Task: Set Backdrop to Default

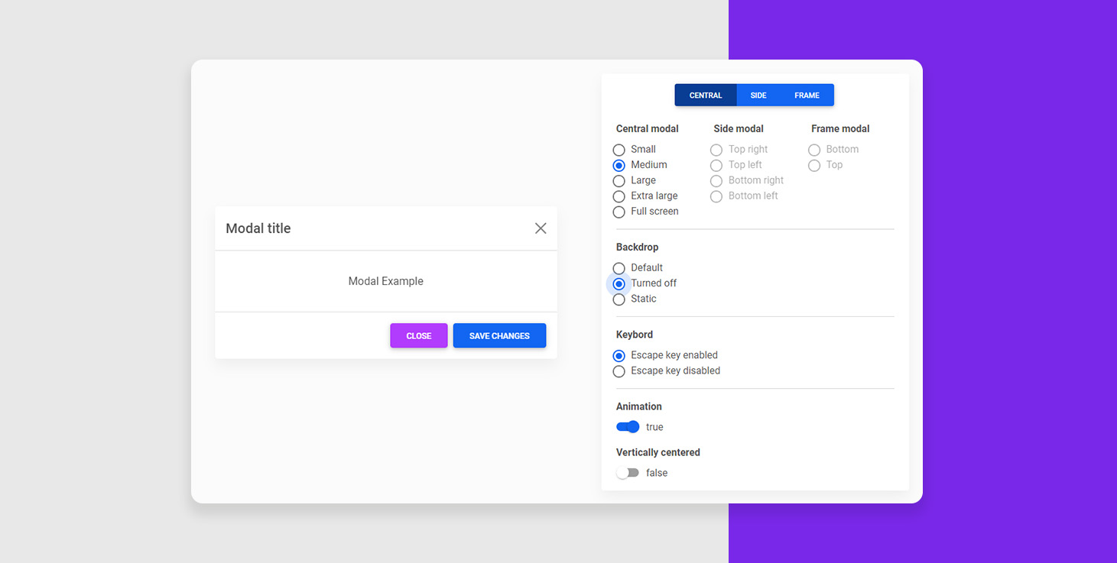Action: coord(619,268)
